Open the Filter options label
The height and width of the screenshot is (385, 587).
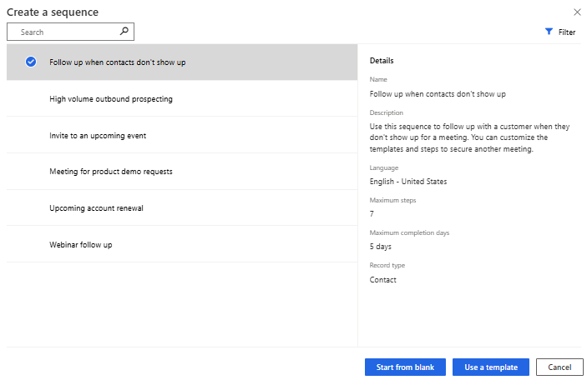pos(567,32)
